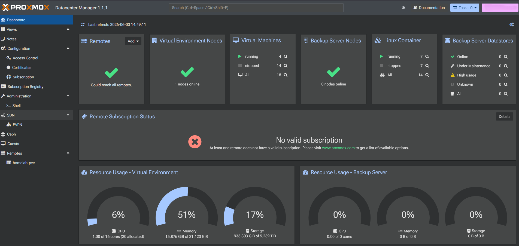
Task: Toggle the theme asterisk icon in header
Action: tap(404, 8)
